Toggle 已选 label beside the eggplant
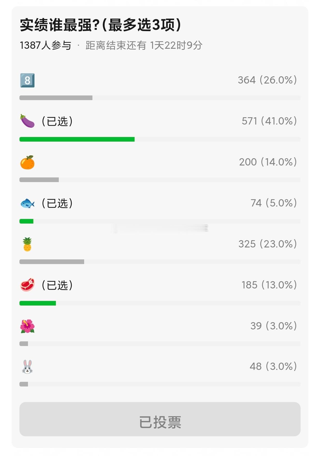The width and height of the screenshot is (320, 456). (x=57, y=121)
